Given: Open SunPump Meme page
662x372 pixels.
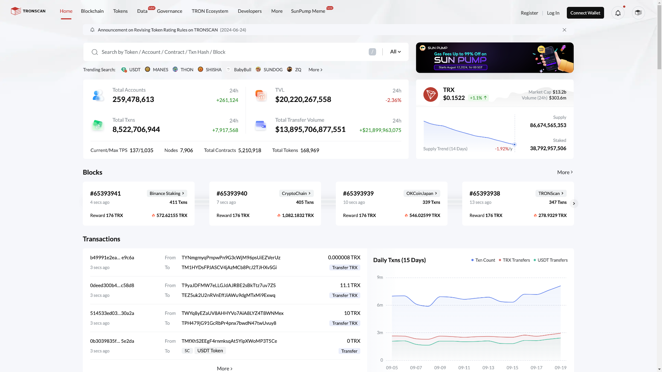Looking at the screenshot, I should [x=308, y=11].
